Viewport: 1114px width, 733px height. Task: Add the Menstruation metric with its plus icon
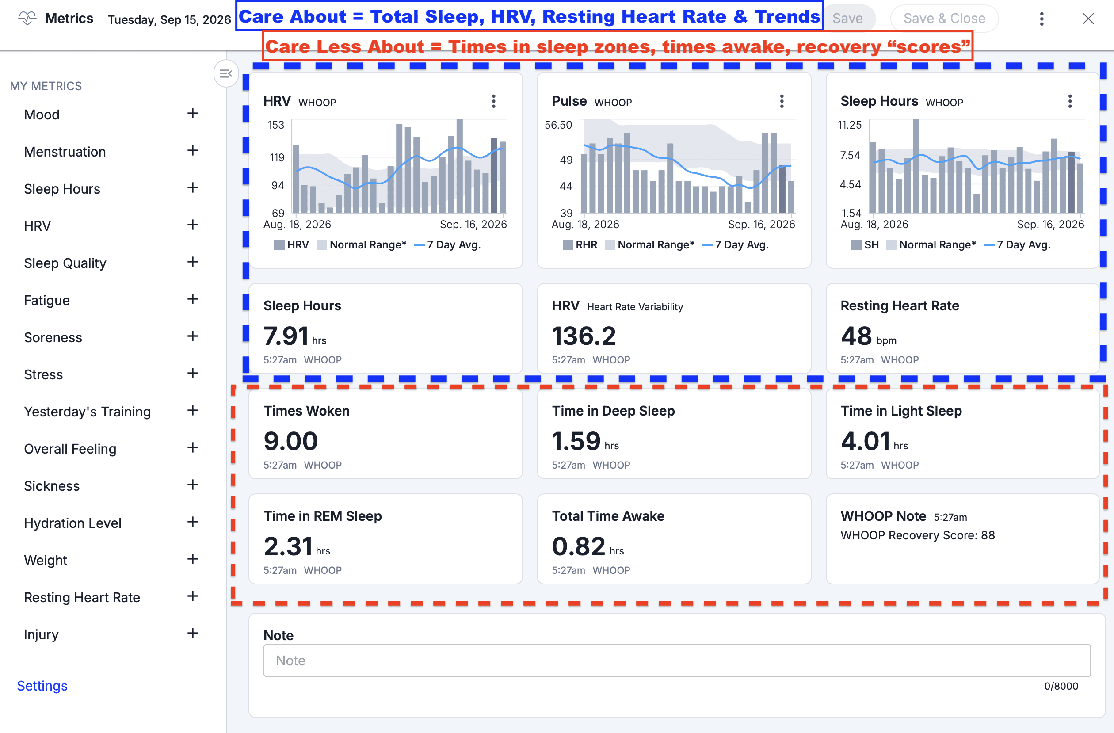point(192,151)
